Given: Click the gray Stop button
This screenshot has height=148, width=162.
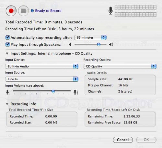Looking at the screenshot, I should [x=23, y=11].
